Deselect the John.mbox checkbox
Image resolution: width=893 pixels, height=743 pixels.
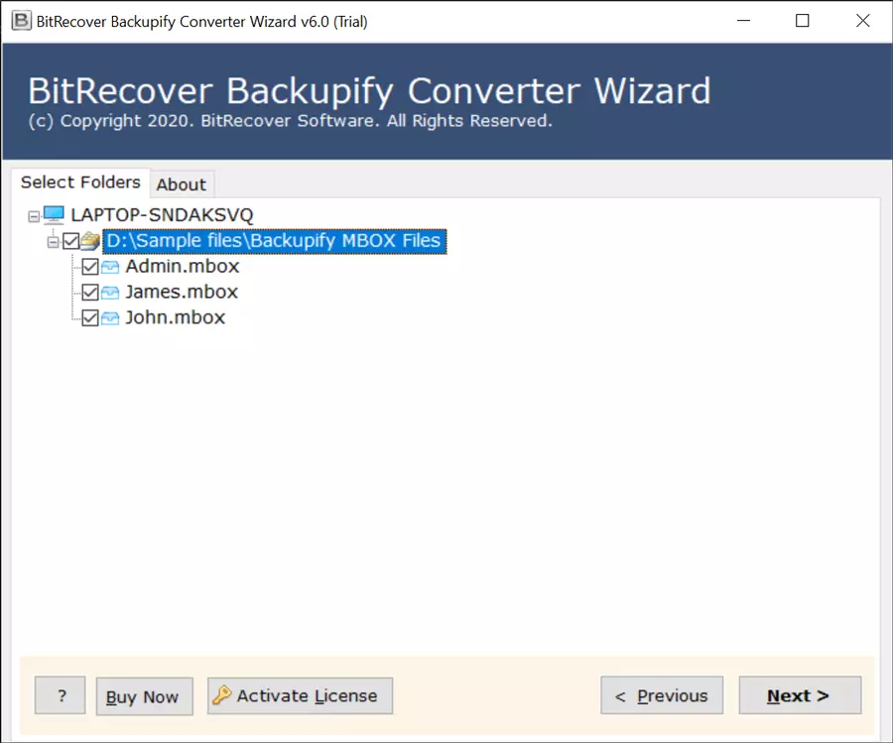90,317
